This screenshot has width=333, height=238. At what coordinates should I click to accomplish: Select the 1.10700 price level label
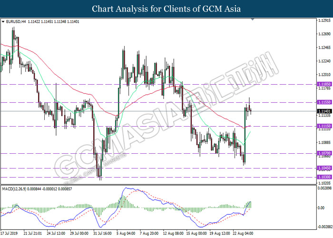coord(324,153)
